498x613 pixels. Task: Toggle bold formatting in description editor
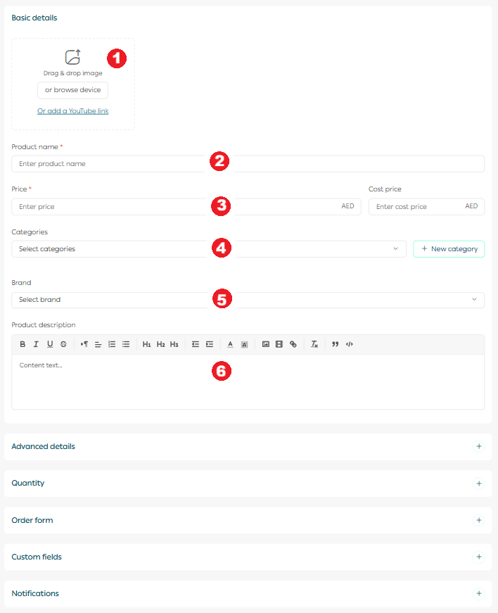(x=23, y=344)
